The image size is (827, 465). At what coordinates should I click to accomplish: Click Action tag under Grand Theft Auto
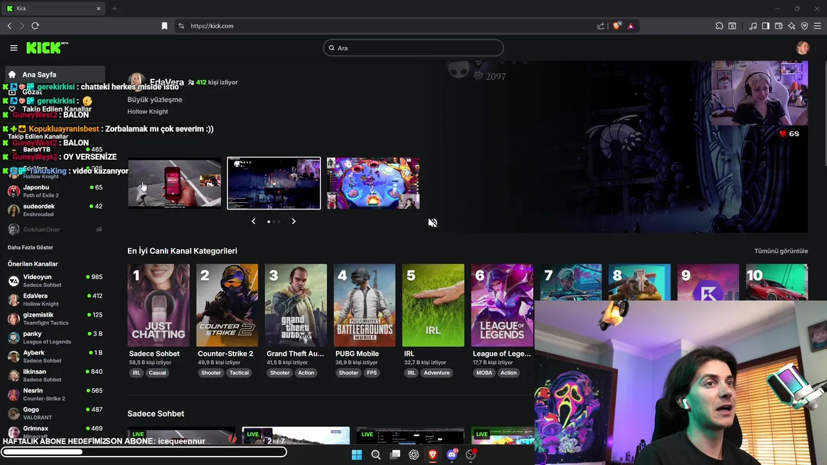(306, 373)
